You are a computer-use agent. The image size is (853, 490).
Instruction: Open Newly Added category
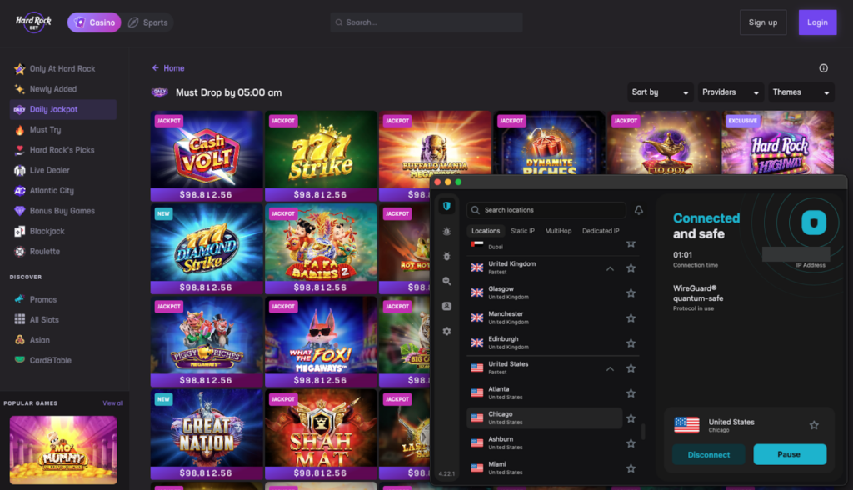[x=62, y=89]
